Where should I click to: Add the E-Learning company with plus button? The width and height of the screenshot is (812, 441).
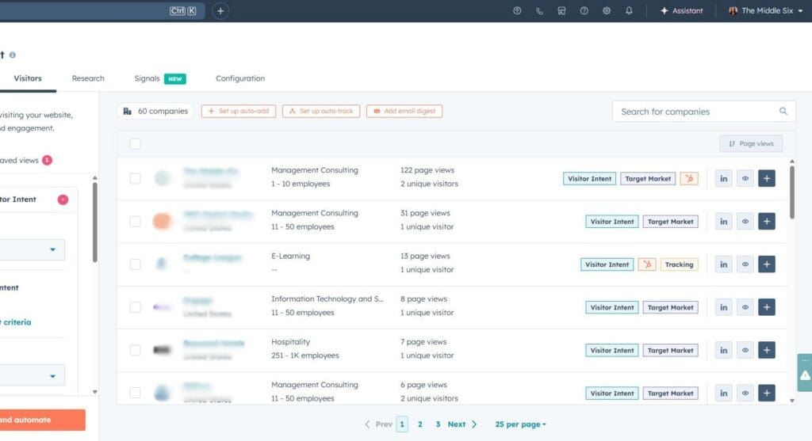[x=767, y=264]
